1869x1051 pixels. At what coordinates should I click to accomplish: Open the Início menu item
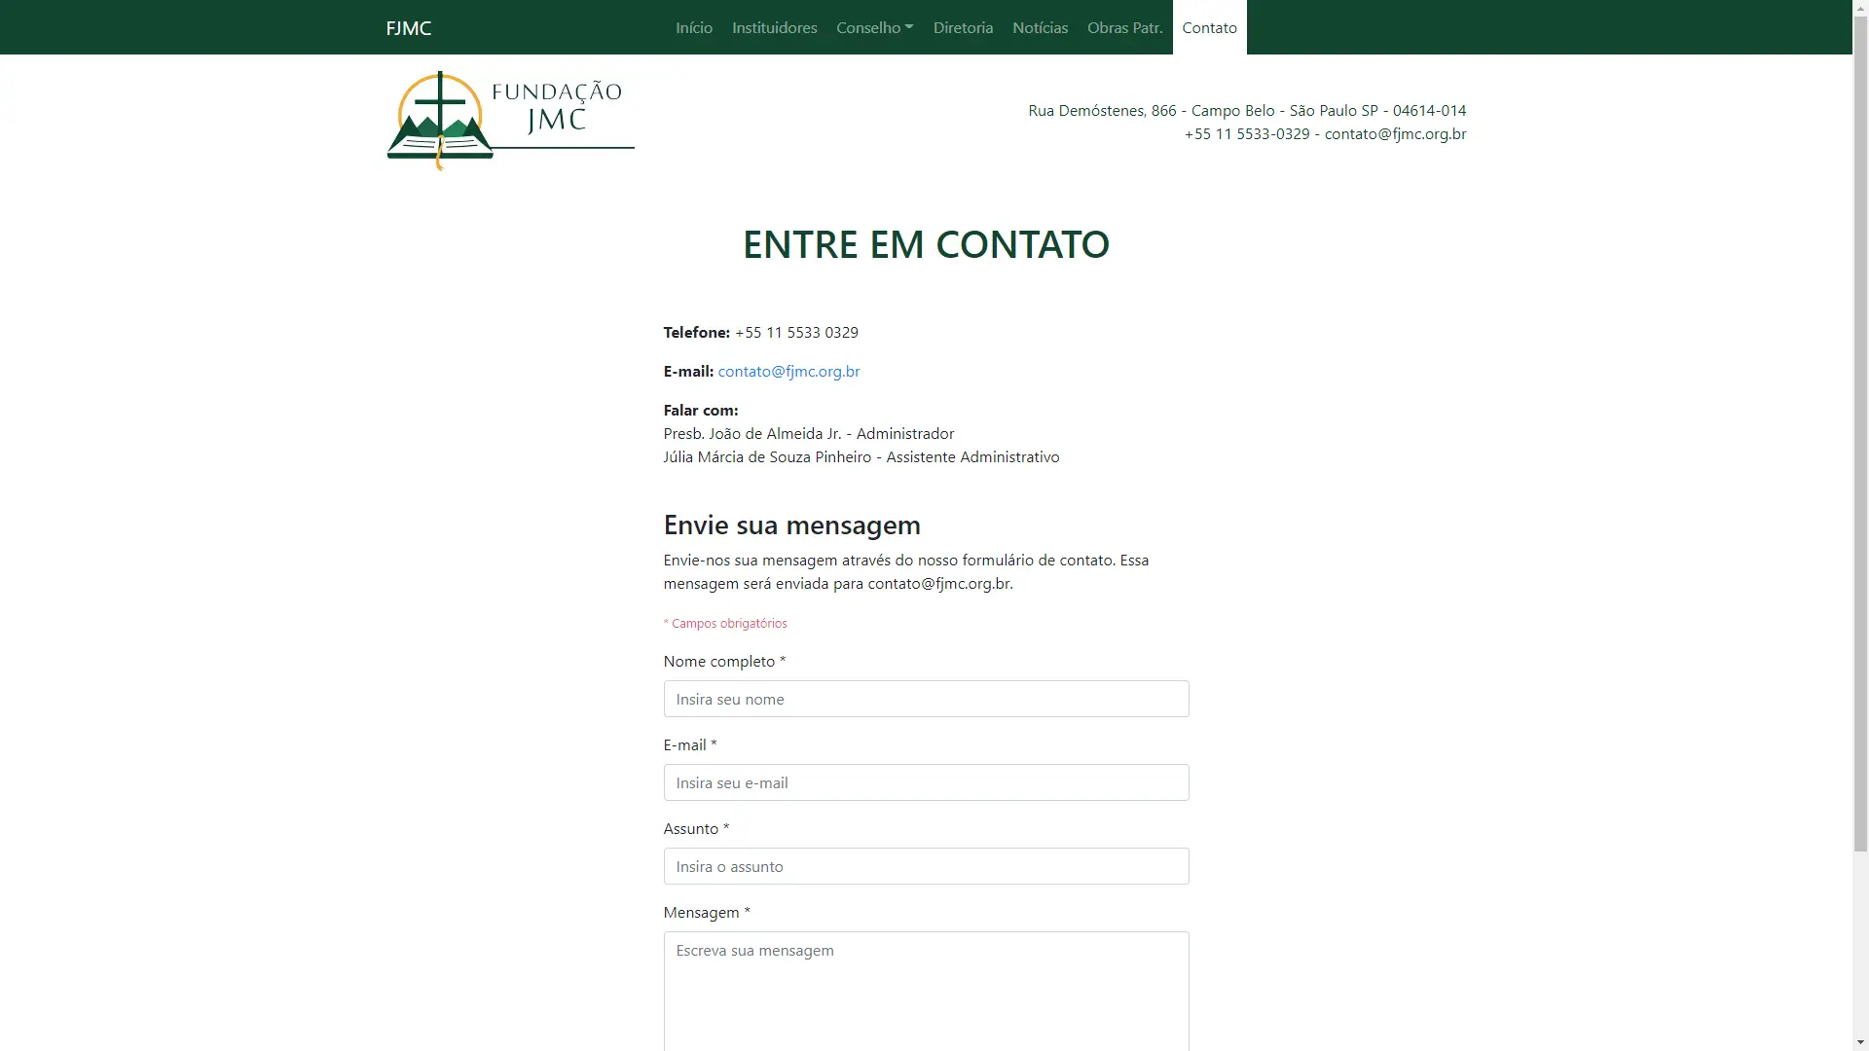[694, 27]
